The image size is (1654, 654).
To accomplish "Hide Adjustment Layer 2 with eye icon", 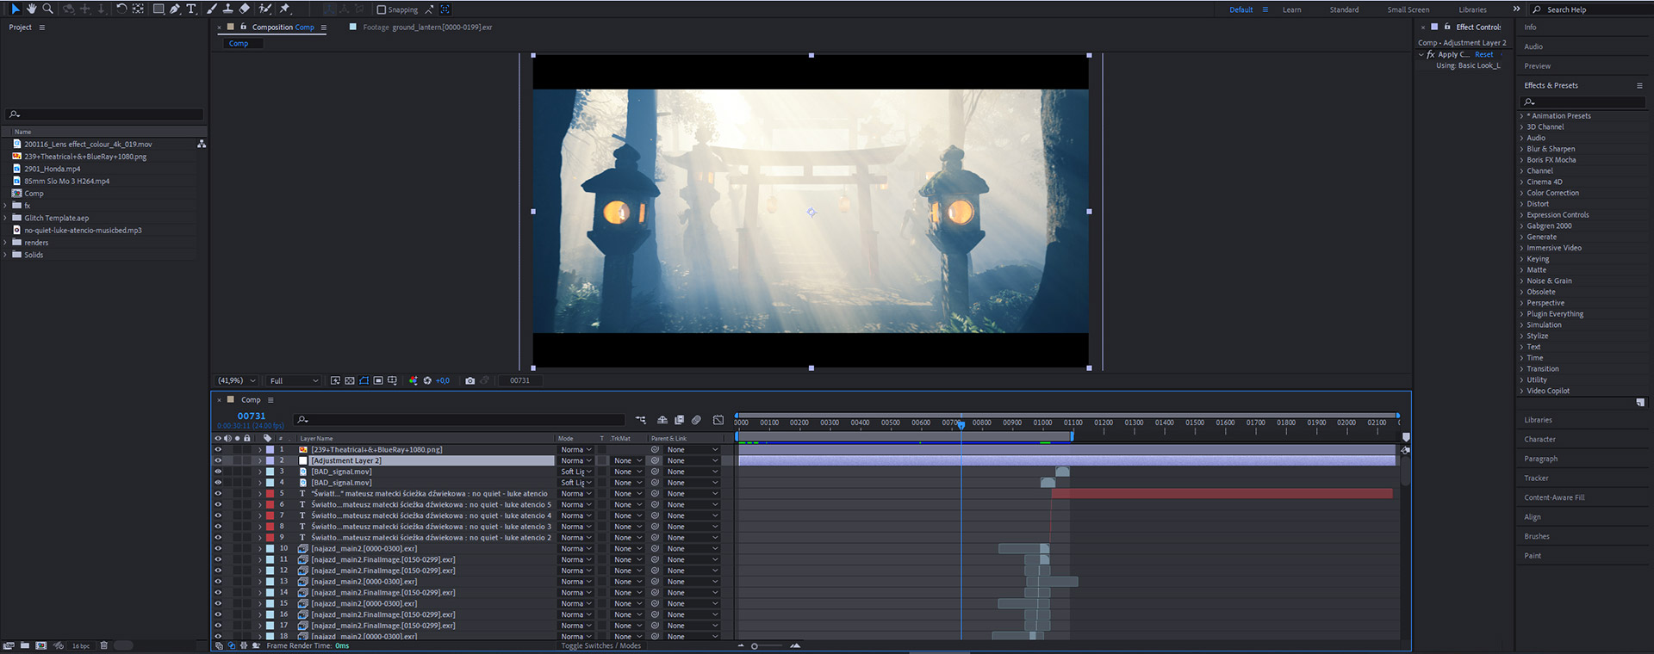I will click(x=218, y=460).
